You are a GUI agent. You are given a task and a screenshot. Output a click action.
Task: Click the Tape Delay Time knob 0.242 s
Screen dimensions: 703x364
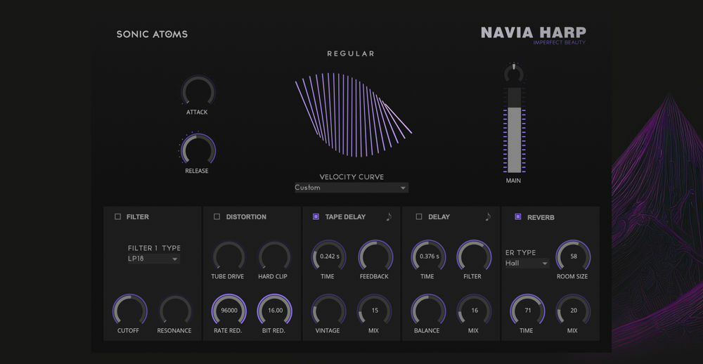click(x=328, y=256)
